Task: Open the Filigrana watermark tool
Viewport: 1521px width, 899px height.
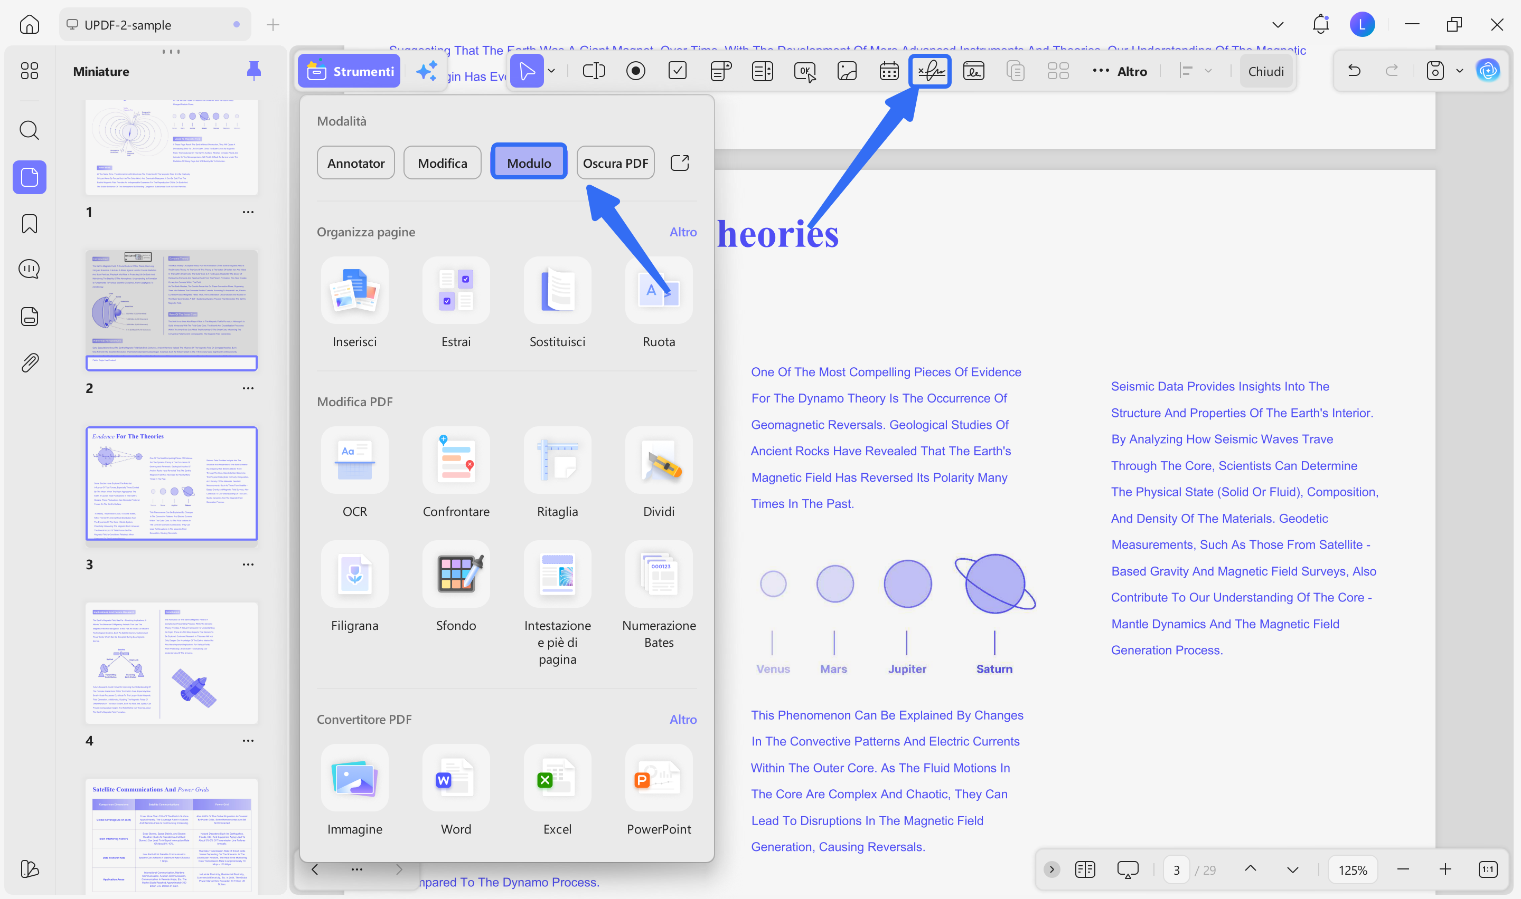Action: 355,587
